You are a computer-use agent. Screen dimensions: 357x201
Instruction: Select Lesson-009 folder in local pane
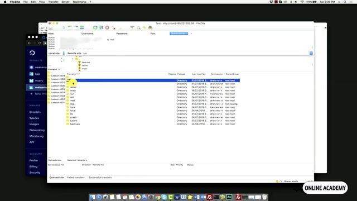tap(57, 76)
